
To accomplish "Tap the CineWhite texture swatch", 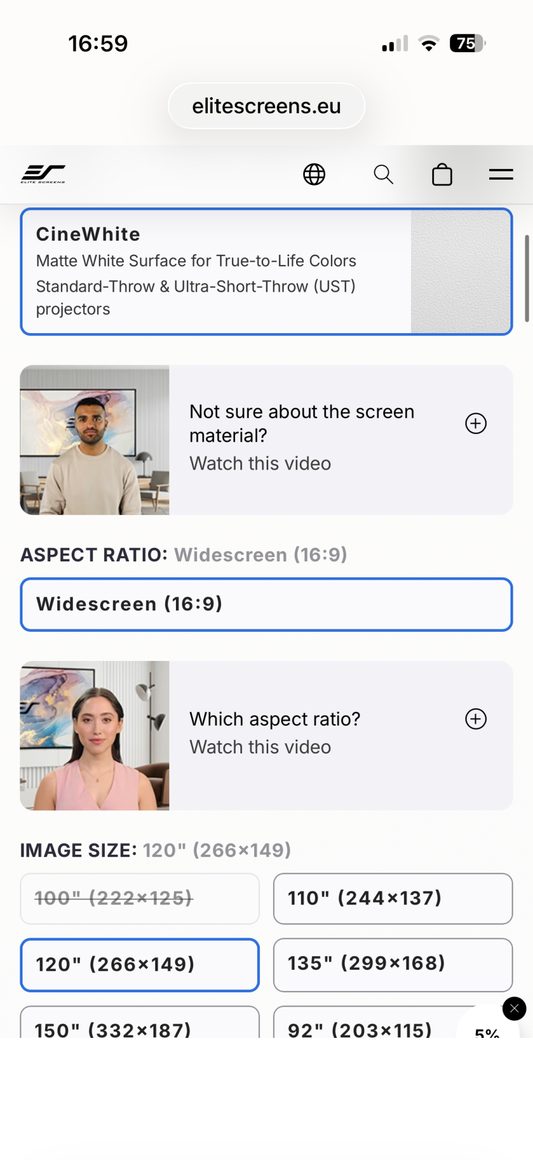I will 461,271.
